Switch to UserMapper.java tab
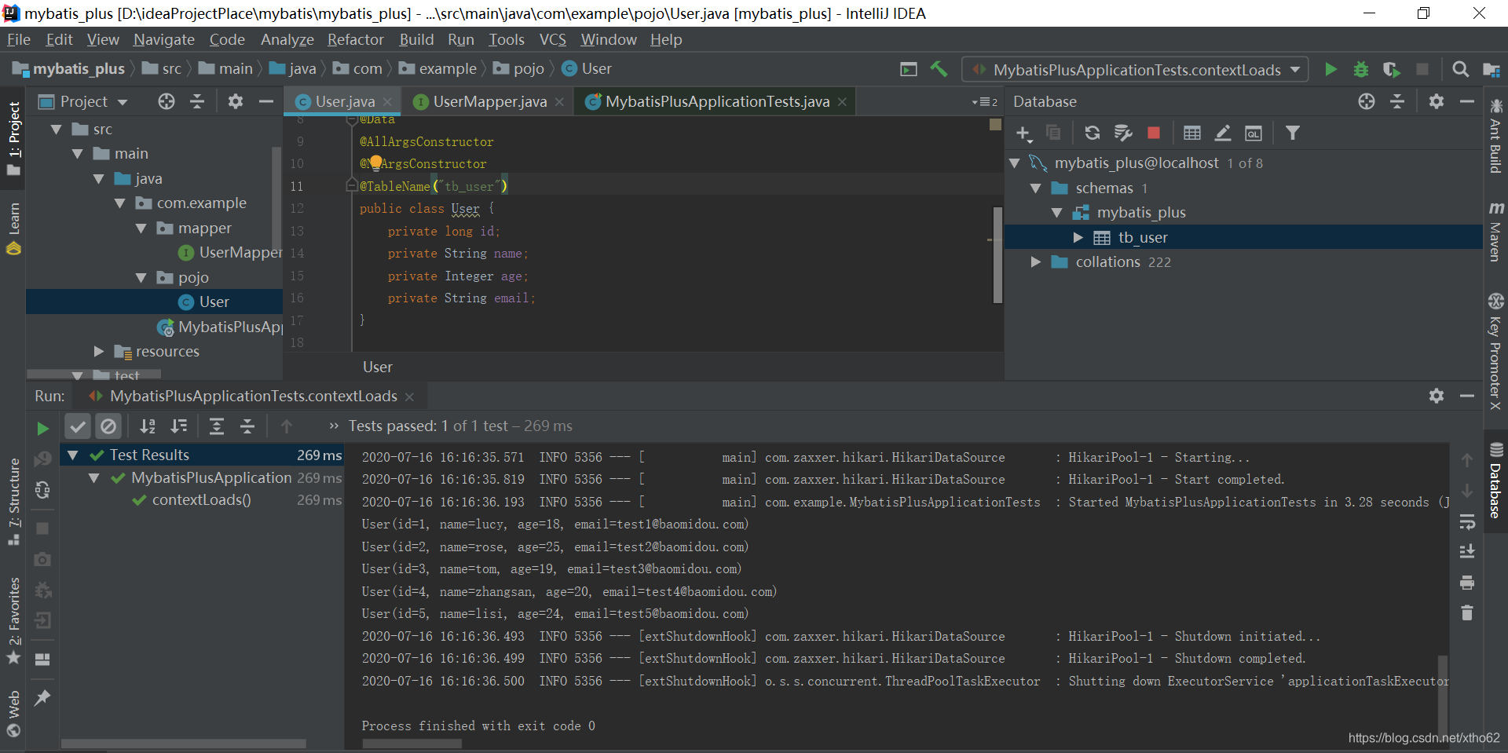 click(x=489, y=101)
